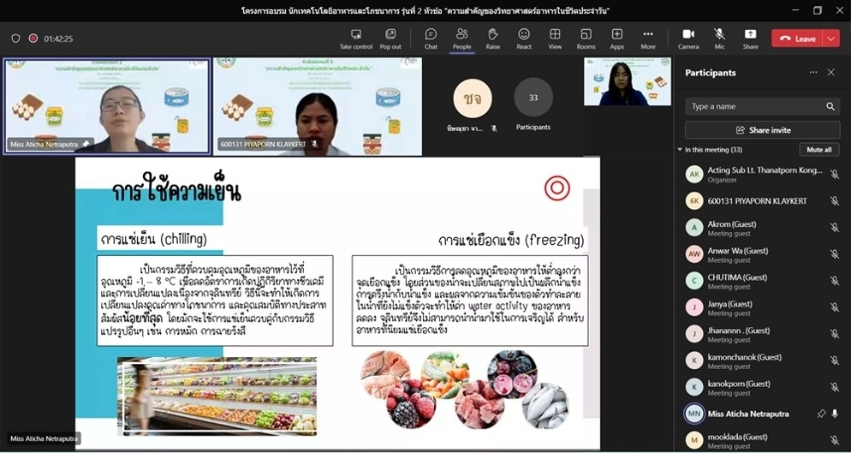Click mic icon for Janya (Guest)
The height and width of the screenshot is (453, 851).
click(x=834, y=307)
